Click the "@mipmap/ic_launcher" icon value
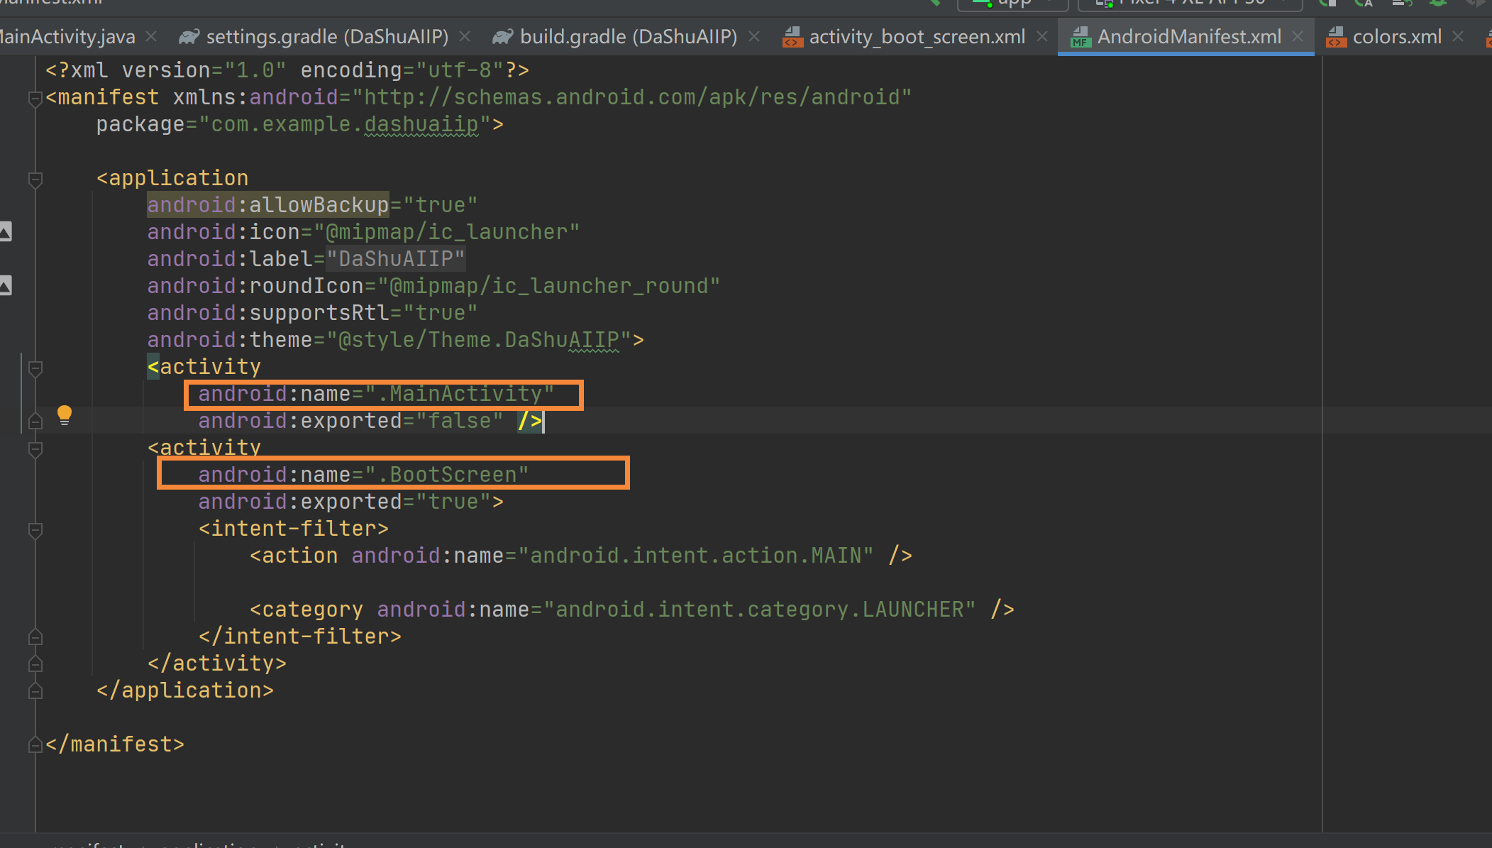 tap(447, 232)
